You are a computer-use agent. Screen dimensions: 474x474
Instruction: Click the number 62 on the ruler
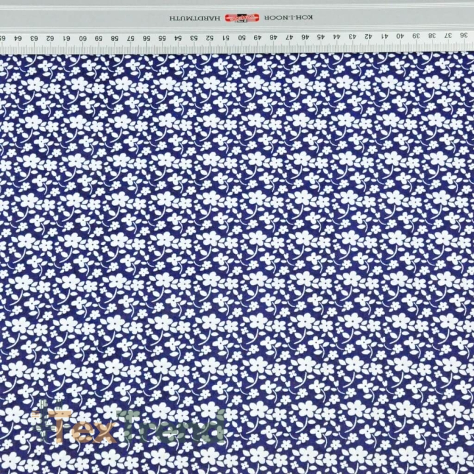[x=50, y=38]
